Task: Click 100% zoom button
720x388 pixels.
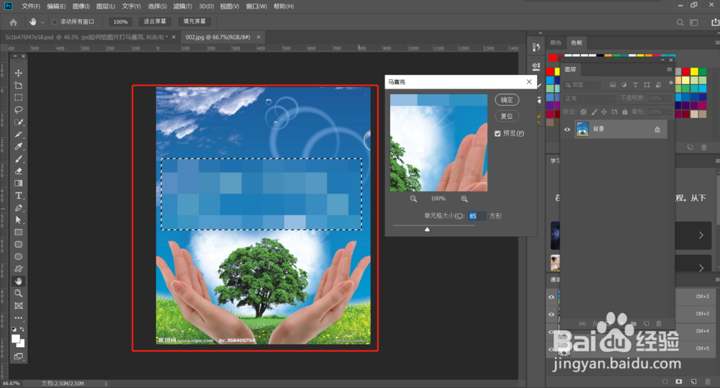Action: [x=120, y=22]
